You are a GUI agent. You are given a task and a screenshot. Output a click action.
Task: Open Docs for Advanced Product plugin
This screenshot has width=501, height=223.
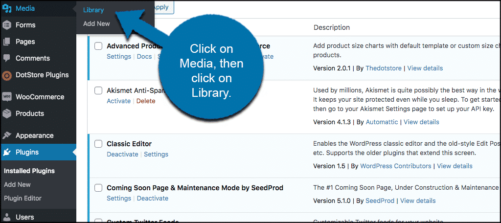[144, 57]
